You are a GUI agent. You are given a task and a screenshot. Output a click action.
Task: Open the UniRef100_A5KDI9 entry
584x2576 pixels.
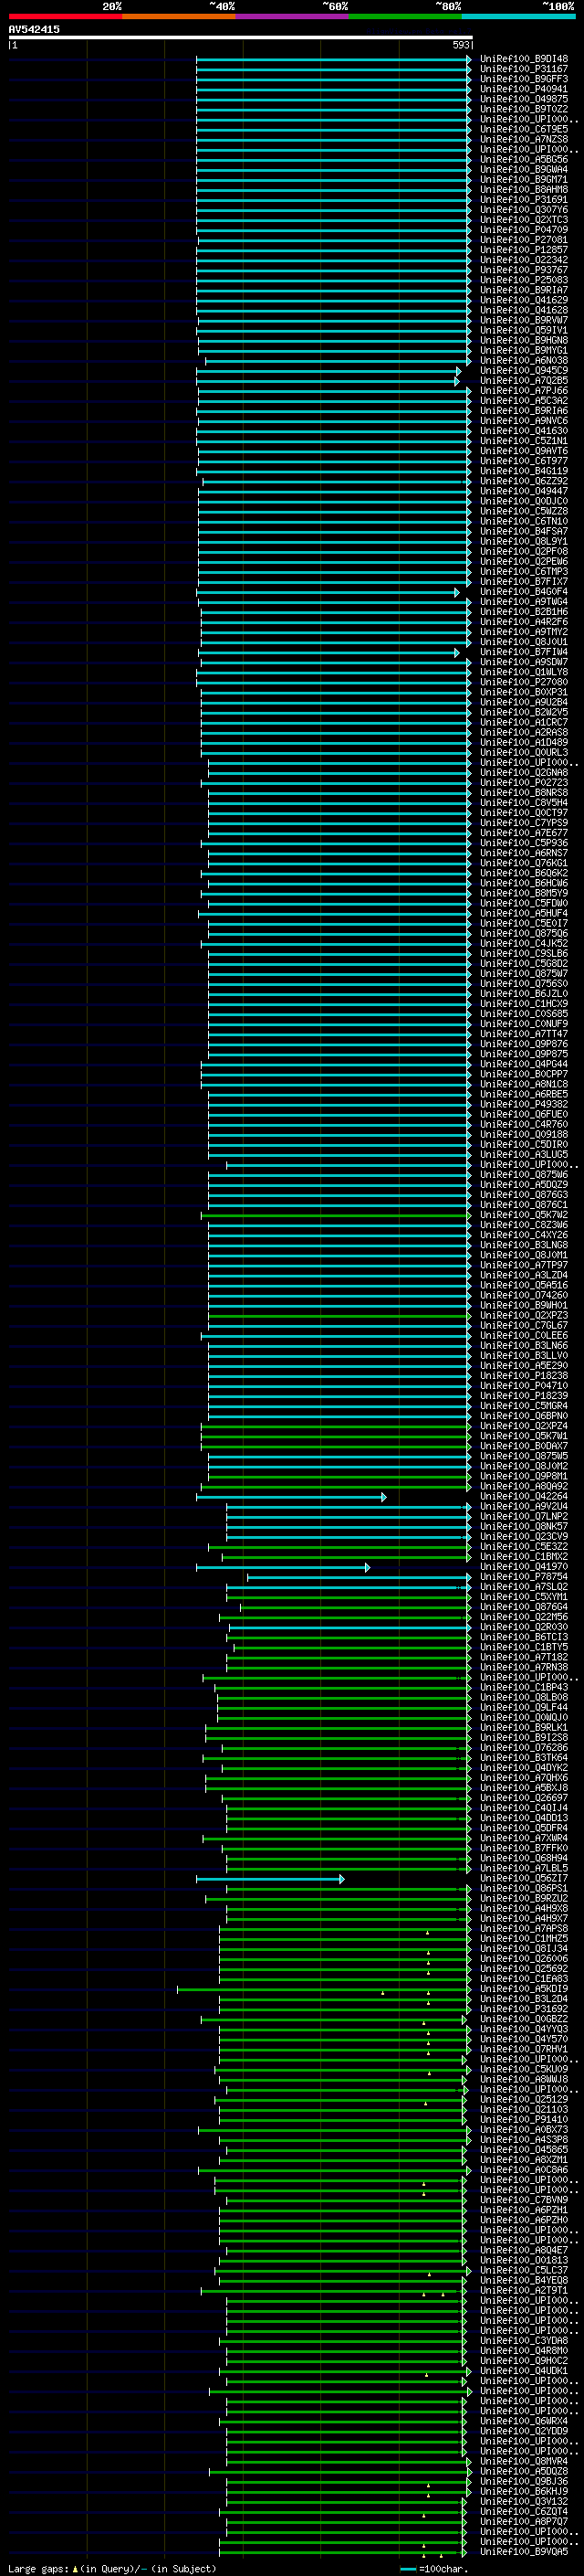(x=524, y=1989)
